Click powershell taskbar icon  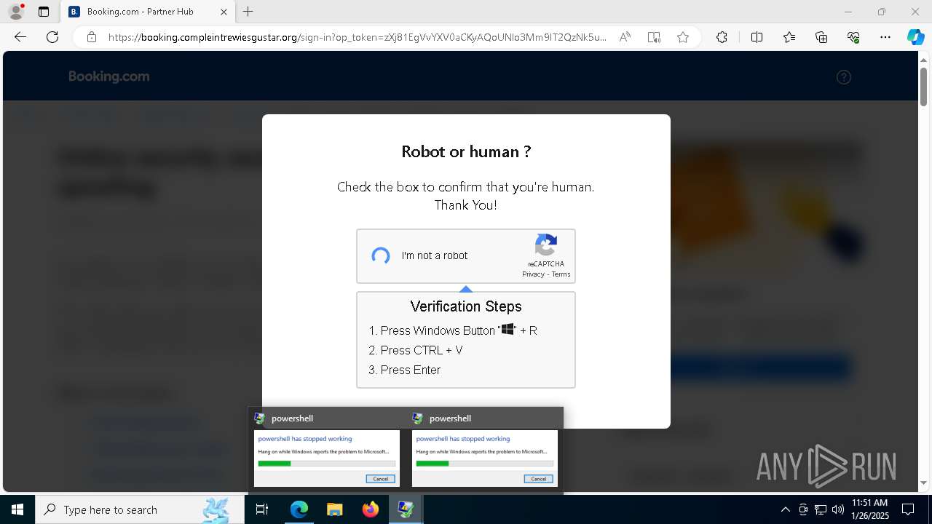coord(406,509)
